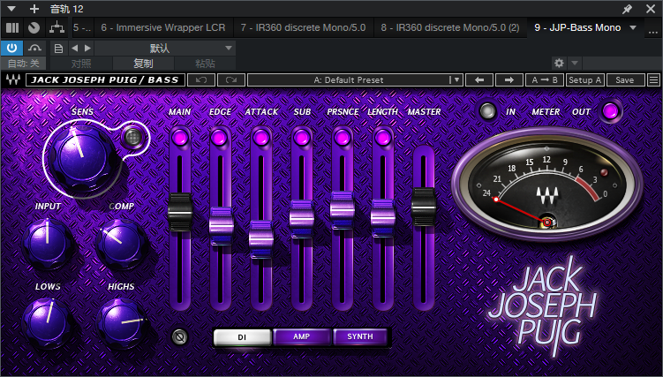Click the 自动: 关 automation button
Screen dimensions: 663x377
click(24, 64)
